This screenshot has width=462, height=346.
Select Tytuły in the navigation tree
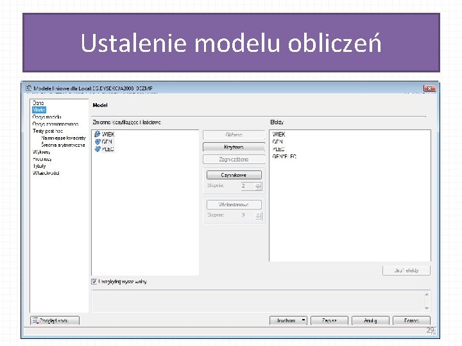click(x=39, y=166)
